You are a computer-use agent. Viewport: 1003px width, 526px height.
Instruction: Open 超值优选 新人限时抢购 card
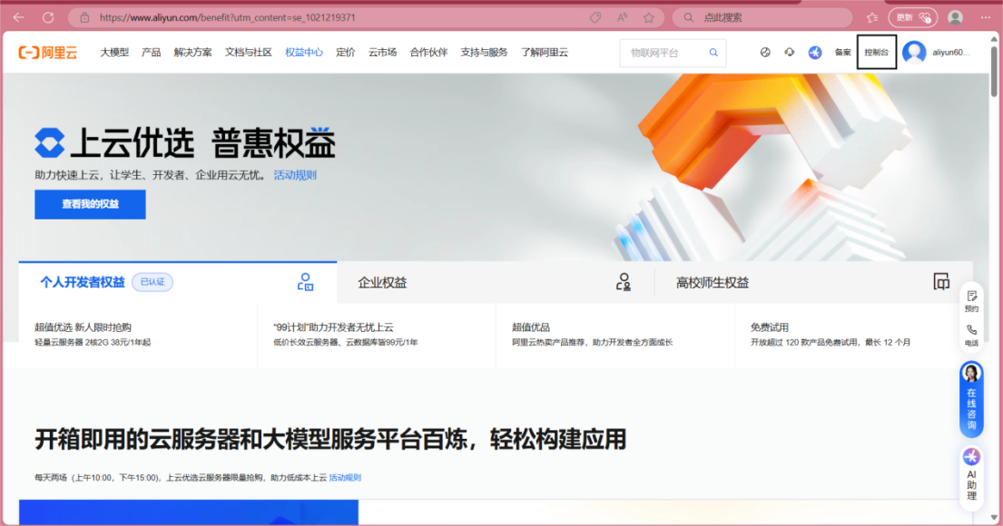138,335
